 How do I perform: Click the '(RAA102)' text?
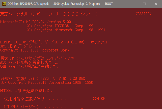point(143,14)
